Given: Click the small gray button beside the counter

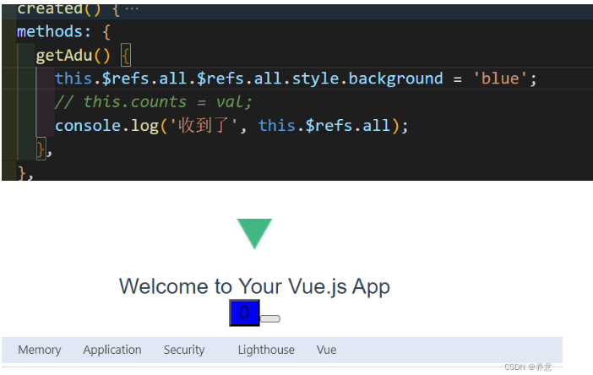Looking at the screenshot, I should coord(270,318).
